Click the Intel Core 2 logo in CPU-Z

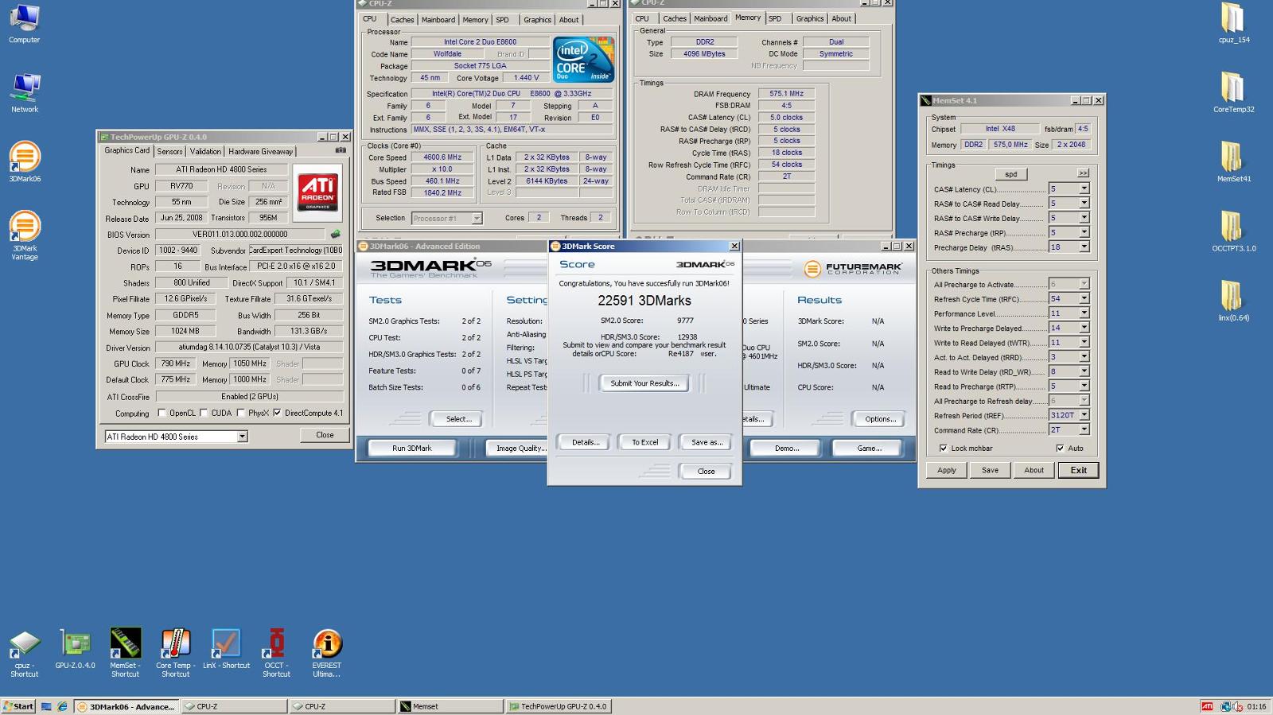[x=583, y=59]
